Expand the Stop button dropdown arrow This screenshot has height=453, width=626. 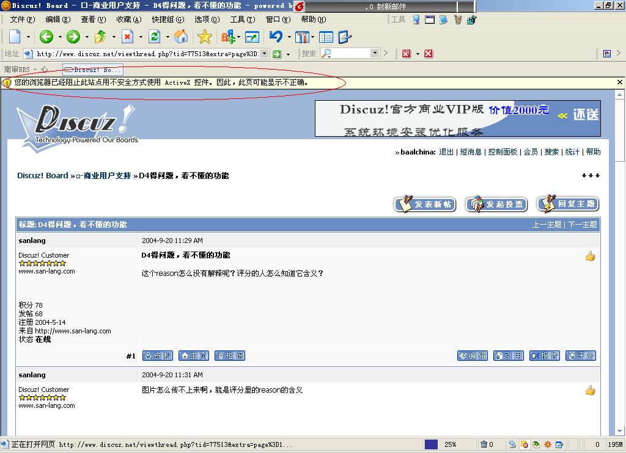pos(141,37)
